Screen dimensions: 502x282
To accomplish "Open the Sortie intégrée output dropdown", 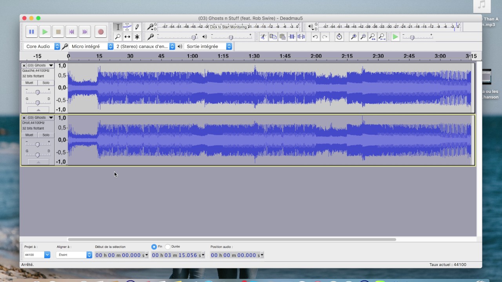I will pos(208,46).
